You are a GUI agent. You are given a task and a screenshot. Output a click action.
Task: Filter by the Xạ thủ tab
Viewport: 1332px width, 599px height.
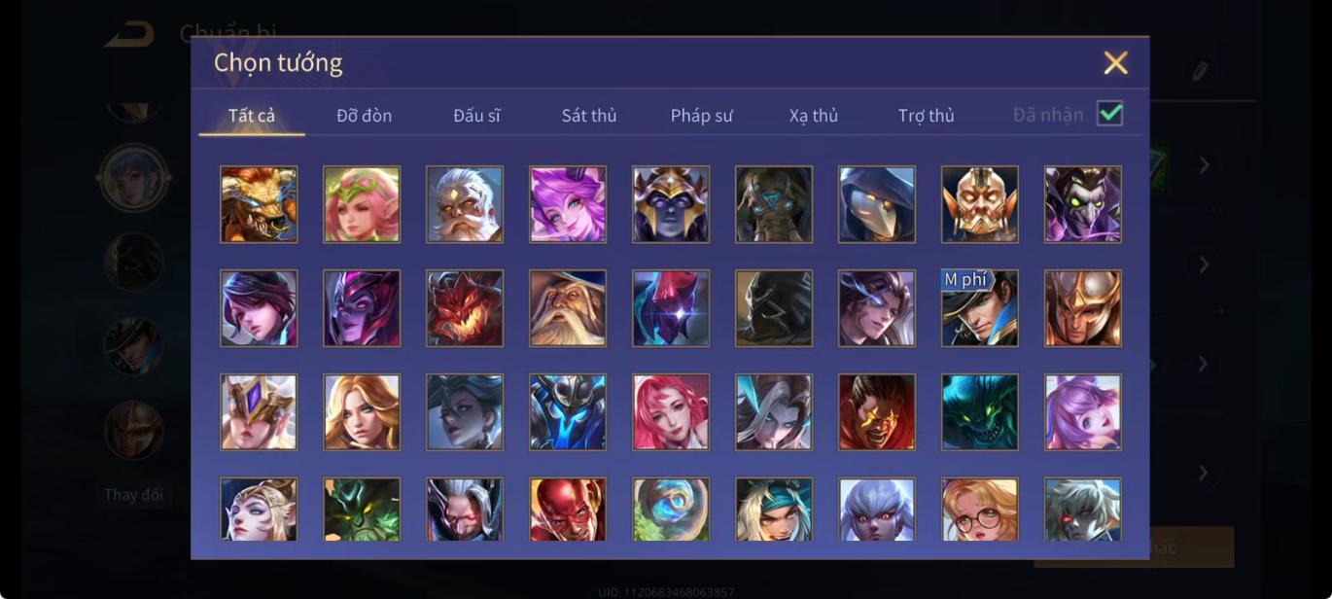814,116
